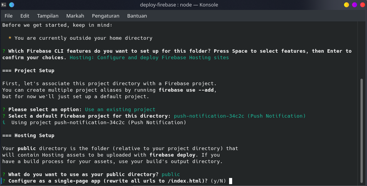The width and height of the screenshot is (367, 186).
Task: Close Konsole with the red button
Action: point(362,5)
